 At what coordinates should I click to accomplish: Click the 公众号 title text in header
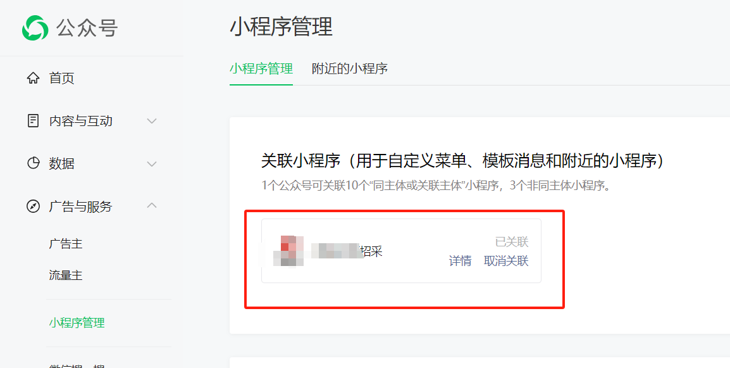[87, 28]
